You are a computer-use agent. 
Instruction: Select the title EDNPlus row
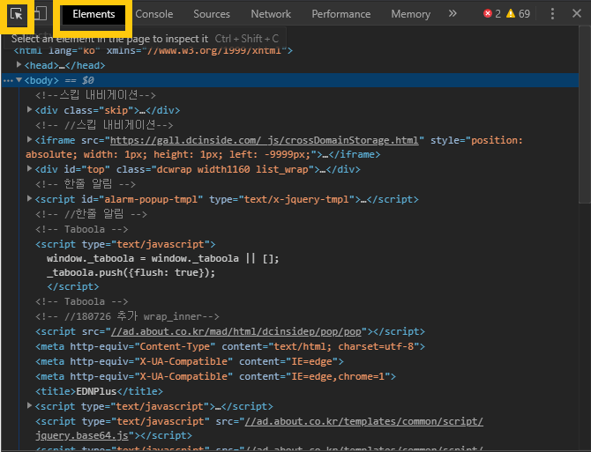pyautogui.click(x=99, y=391)
